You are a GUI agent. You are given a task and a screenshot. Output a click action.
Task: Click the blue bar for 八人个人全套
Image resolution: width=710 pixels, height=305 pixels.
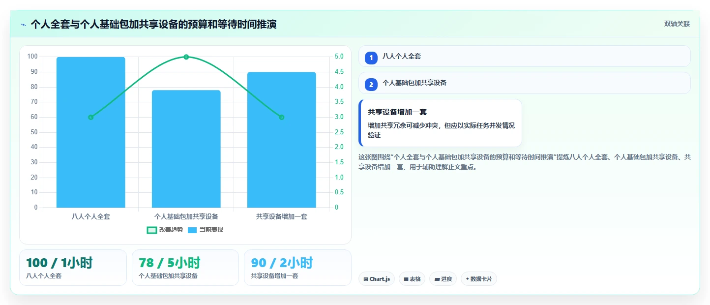coord(91,132)
